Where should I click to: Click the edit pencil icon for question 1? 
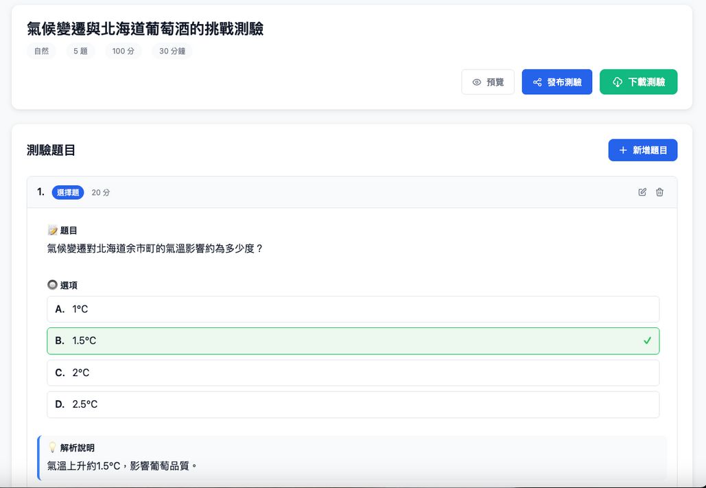(642, 192)
